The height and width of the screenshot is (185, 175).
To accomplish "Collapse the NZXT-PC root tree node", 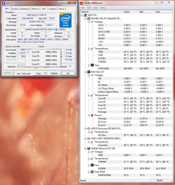I will point(82,15).
